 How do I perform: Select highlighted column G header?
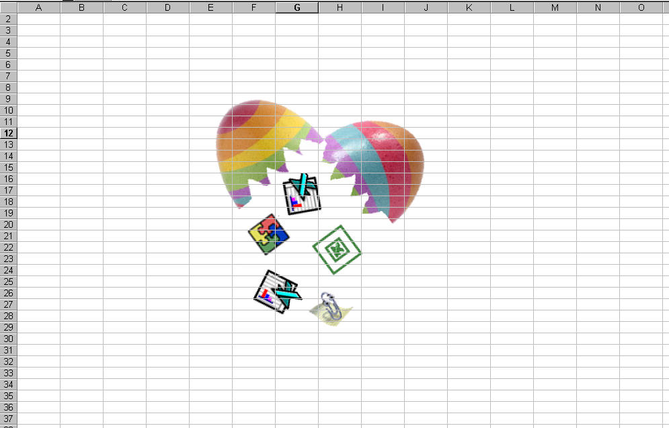(297, 7)
